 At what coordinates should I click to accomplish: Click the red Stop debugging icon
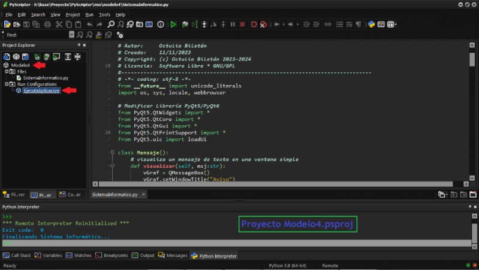pyautogui.click(x=242, y=25)
